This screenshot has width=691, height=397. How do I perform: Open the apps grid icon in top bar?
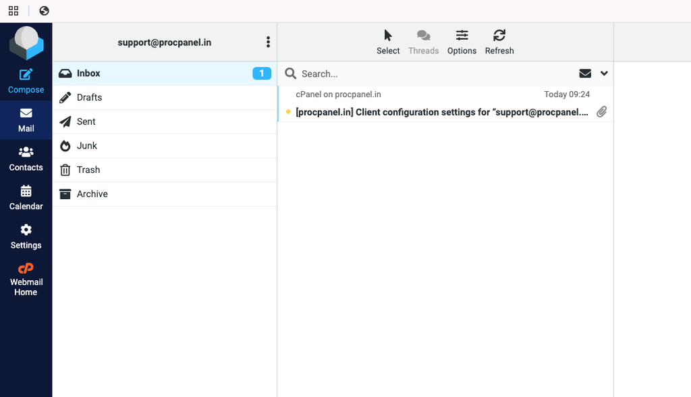click(13, 11)
